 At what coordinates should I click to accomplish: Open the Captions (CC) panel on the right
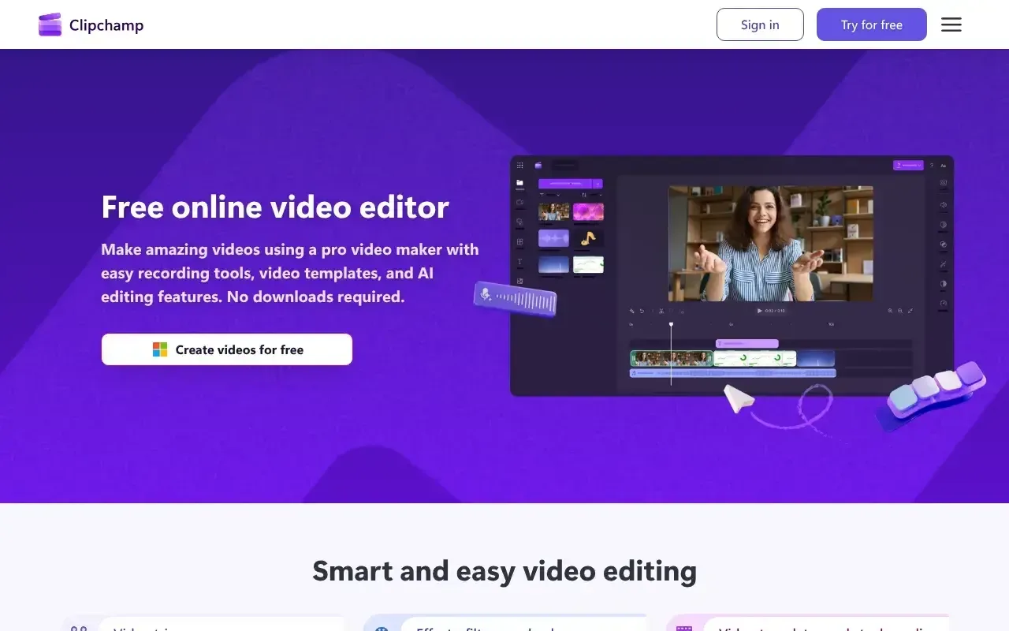[943, 181]
